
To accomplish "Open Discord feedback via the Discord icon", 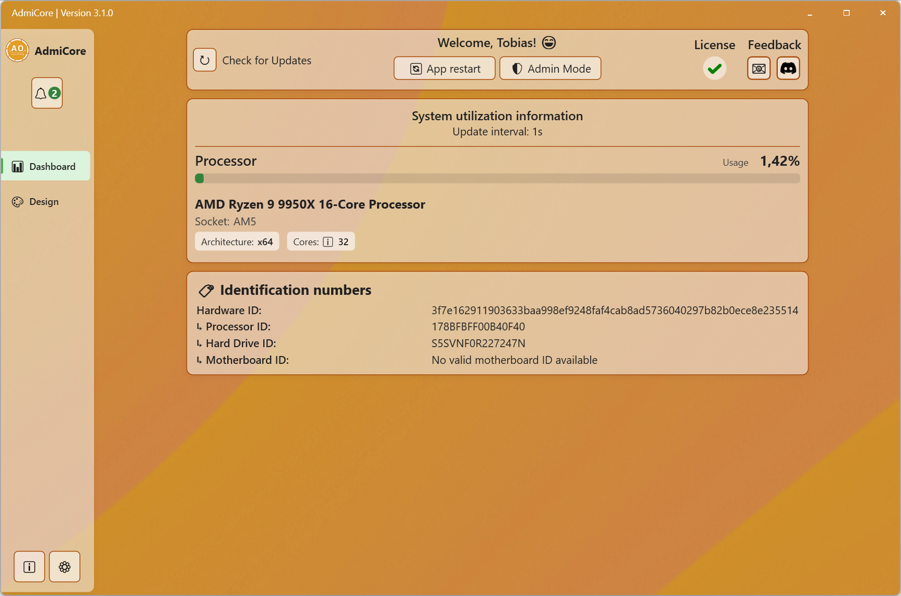I will pyautogui.click(x=789, y=68).
